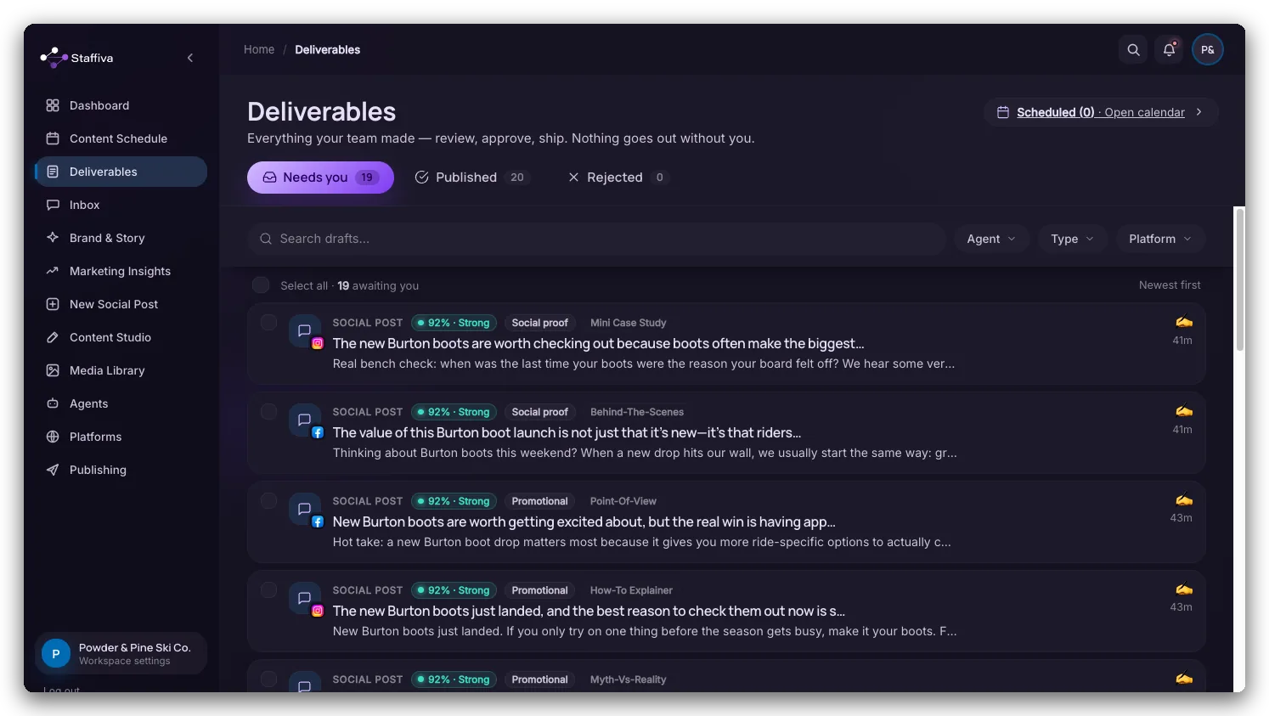Viewport: 1269px width, 716px height.
Task: Click the Brand & Story sparkle icon
Action: pyautogui.click(x=53, y=238)
